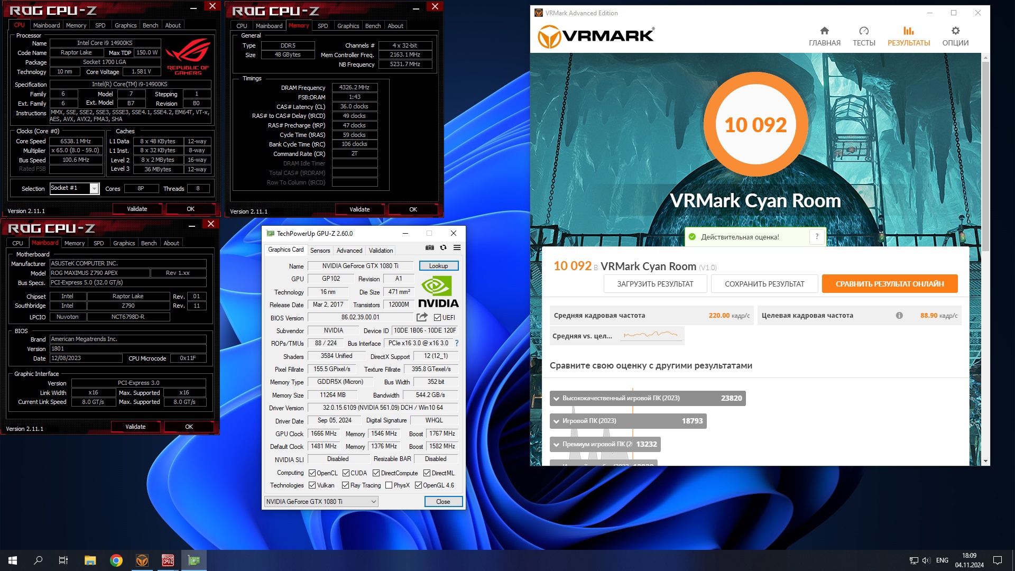Image resolution: width=1015 pixels, height=571 pixels.
Task: Open Task View on the taskbar
Action: [63, 560]
